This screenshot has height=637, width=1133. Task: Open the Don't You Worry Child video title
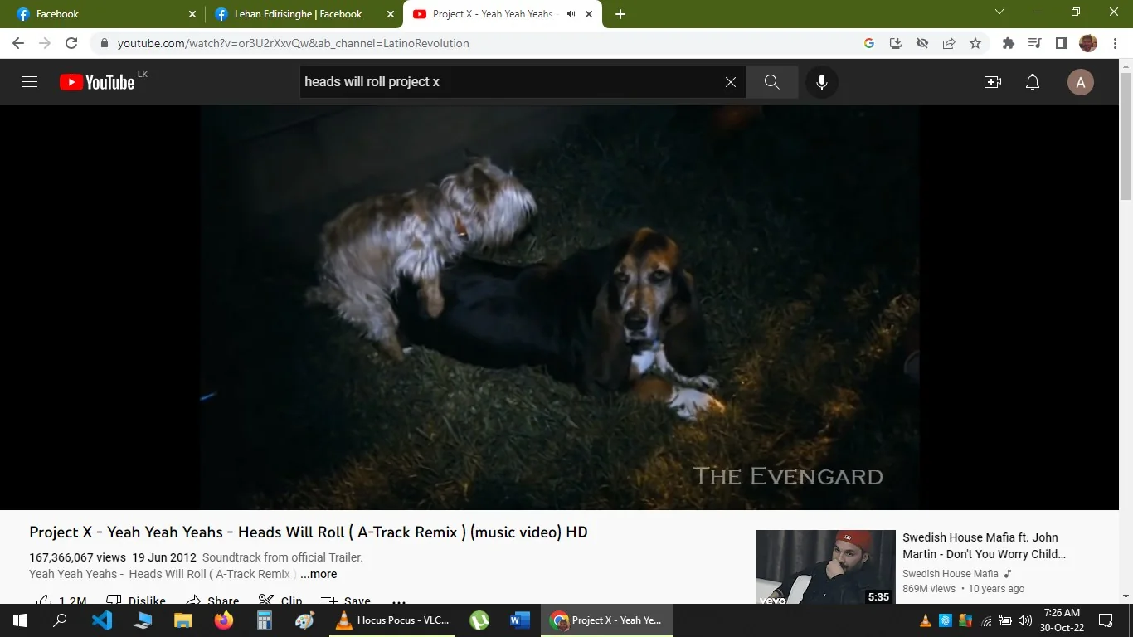[984, 546]
